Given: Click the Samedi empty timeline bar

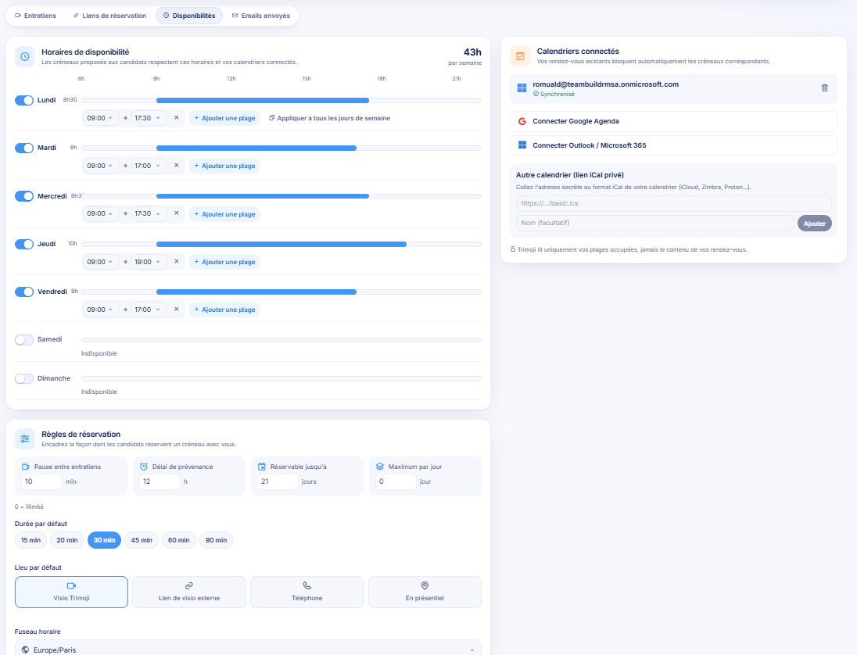Looking at the screenshot, I should [x=281, y=340].
